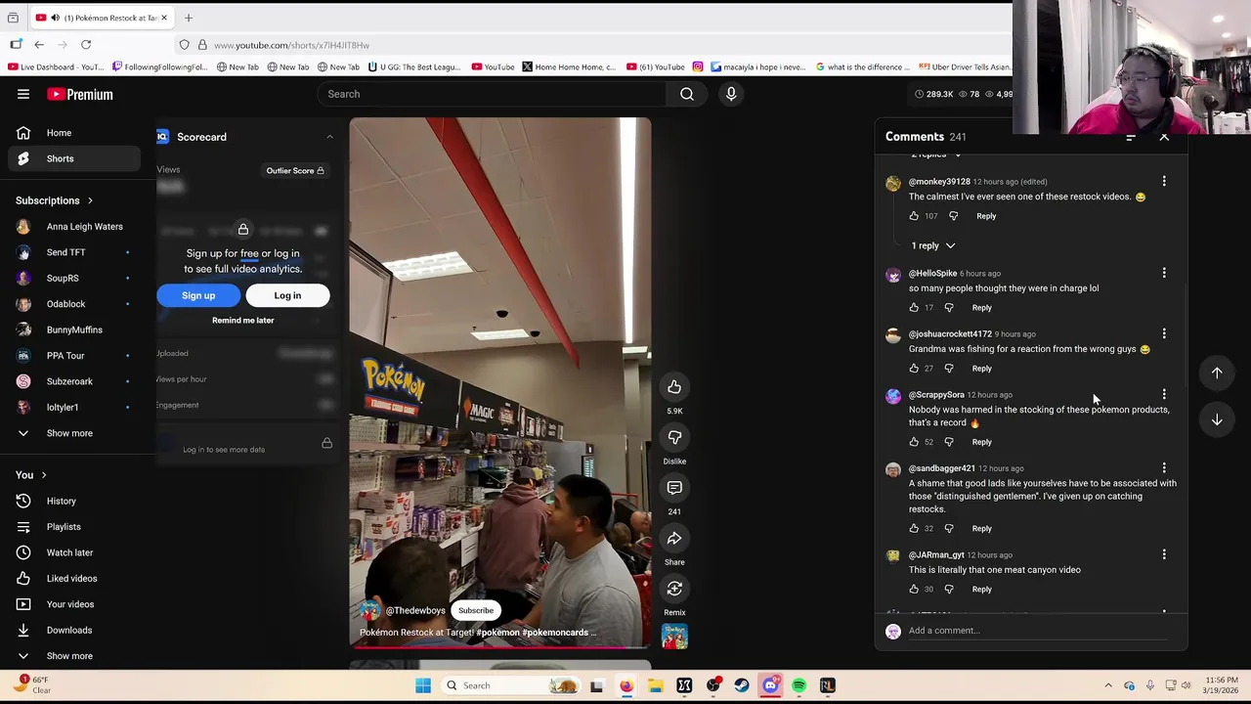This screenshot has width=1251, height=704.
Task: Reply to sandbagger421's comment
Action: pos(981,529)
